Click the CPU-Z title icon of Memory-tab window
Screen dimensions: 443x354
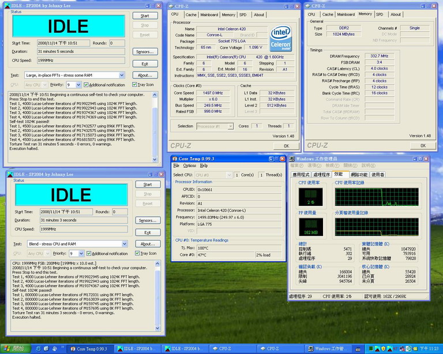pyautogui.click(x=307, y=6)
